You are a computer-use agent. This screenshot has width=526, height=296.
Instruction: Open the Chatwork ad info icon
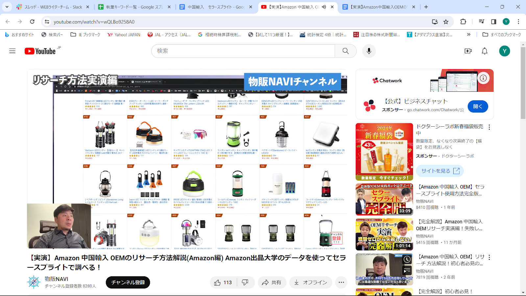coord(483,78)
